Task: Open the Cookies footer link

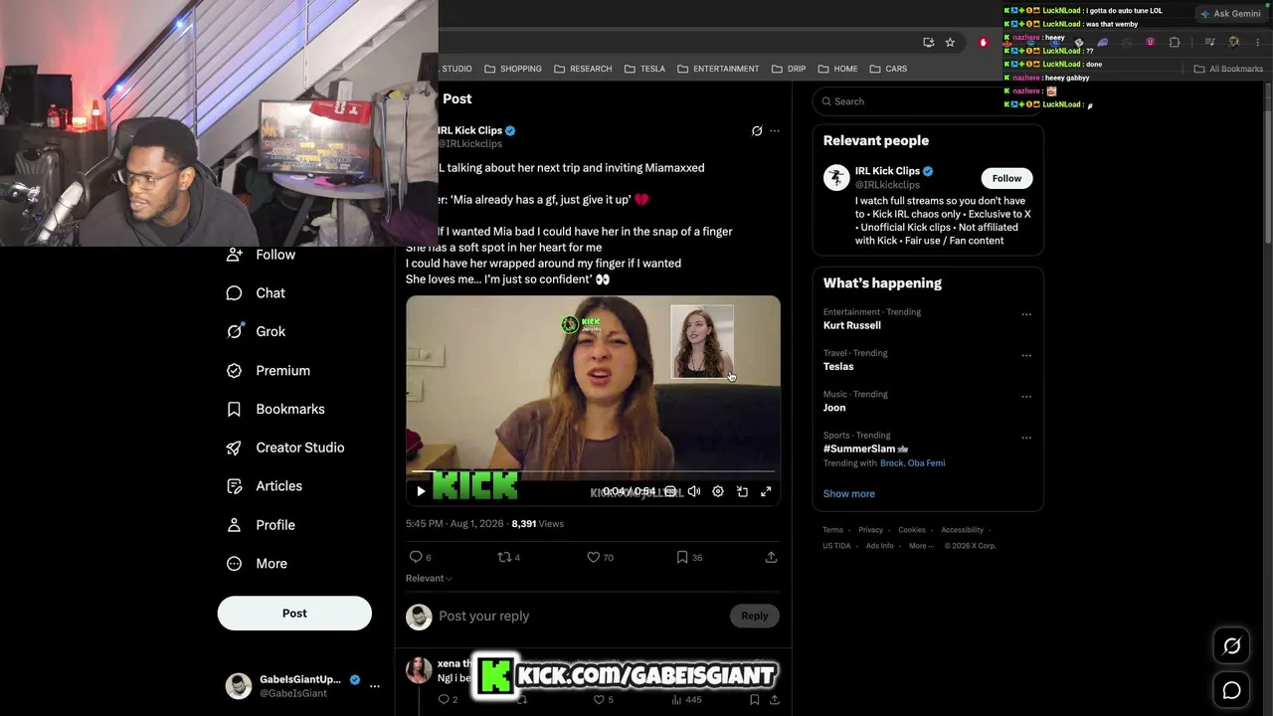Action: coord(912,530)
